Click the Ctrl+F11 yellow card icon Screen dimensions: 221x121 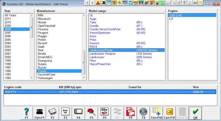169,112
